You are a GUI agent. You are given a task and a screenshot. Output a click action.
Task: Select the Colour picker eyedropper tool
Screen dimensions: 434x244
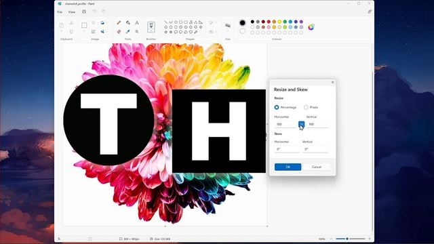[128, 32]
